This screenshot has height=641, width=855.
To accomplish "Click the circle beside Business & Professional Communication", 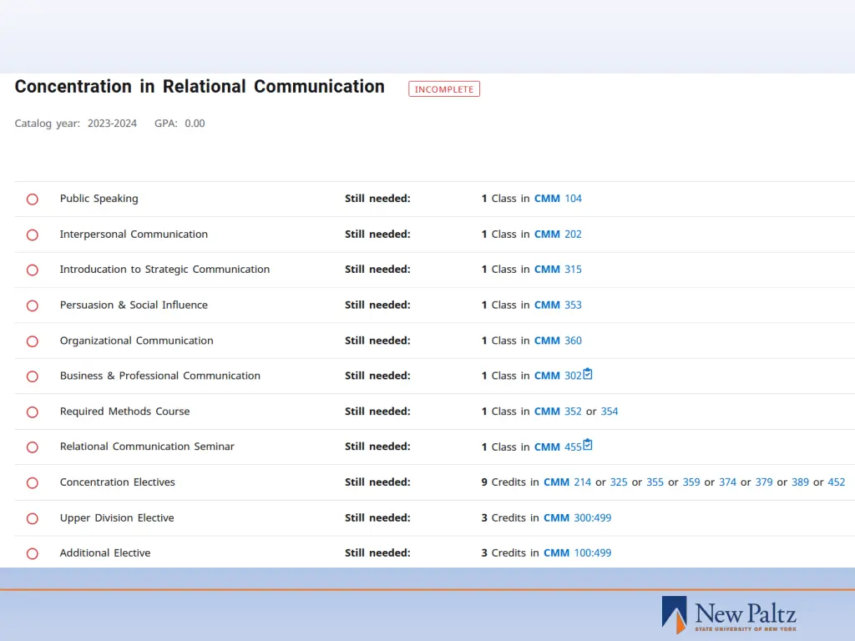I will [33, 376].
